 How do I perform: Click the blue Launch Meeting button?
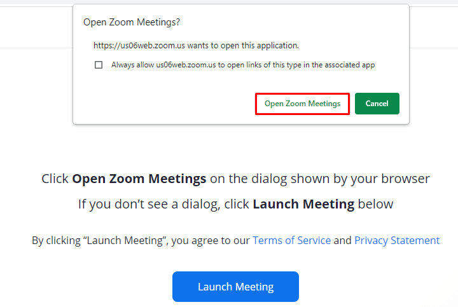pos(235,287)
